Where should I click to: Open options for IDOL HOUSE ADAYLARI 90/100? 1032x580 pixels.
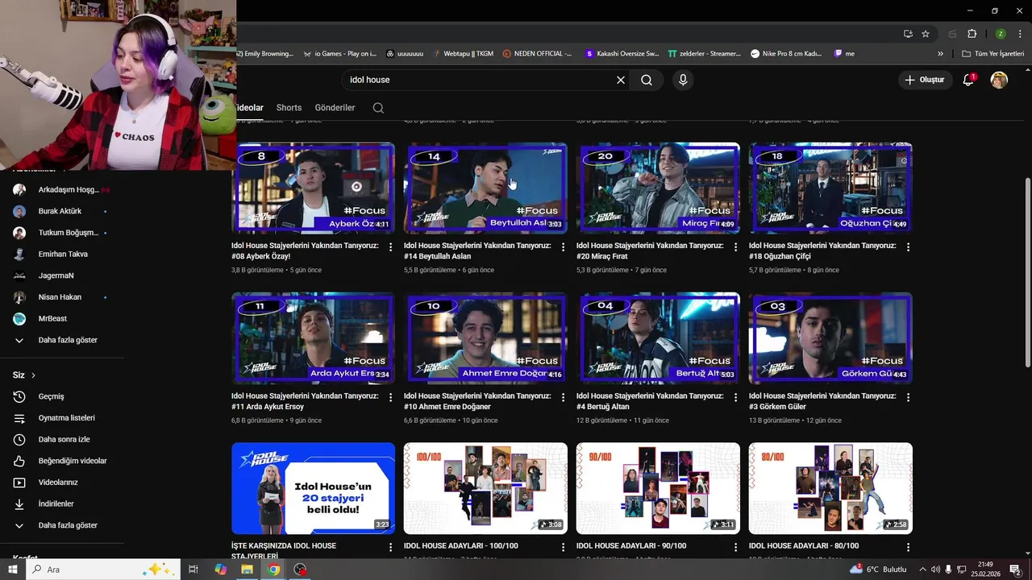[x=735, y=548]
